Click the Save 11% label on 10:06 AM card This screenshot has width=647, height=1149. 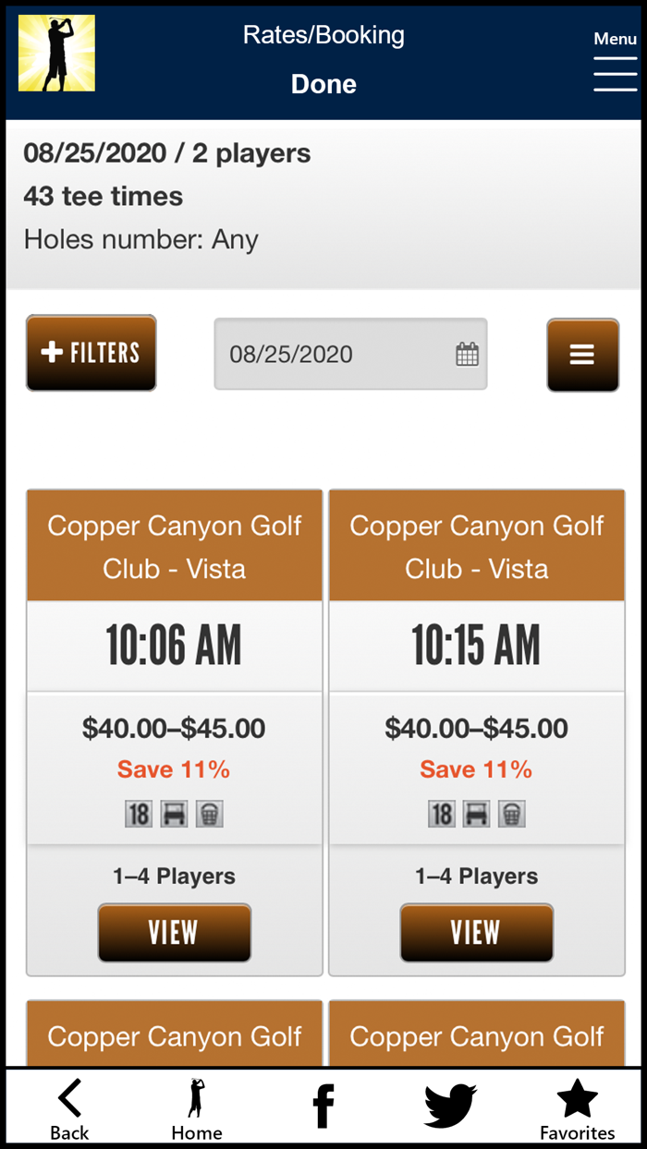[x=174, y=768]
